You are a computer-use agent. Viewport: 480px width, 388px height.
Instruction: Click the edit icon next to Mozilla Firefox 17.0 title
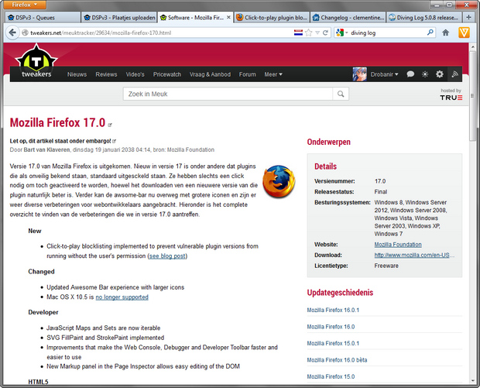(x=110, y=125)
